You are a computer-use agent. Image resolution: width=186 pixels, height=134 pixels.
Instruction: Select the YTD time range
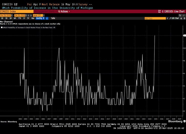(19, 18)
